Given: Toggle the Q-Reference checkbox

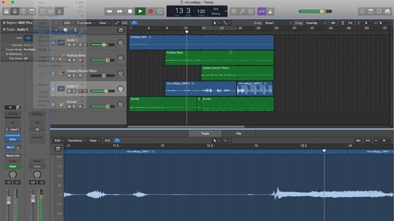Looking at the screenshot, I should click(x=25, y=54).
